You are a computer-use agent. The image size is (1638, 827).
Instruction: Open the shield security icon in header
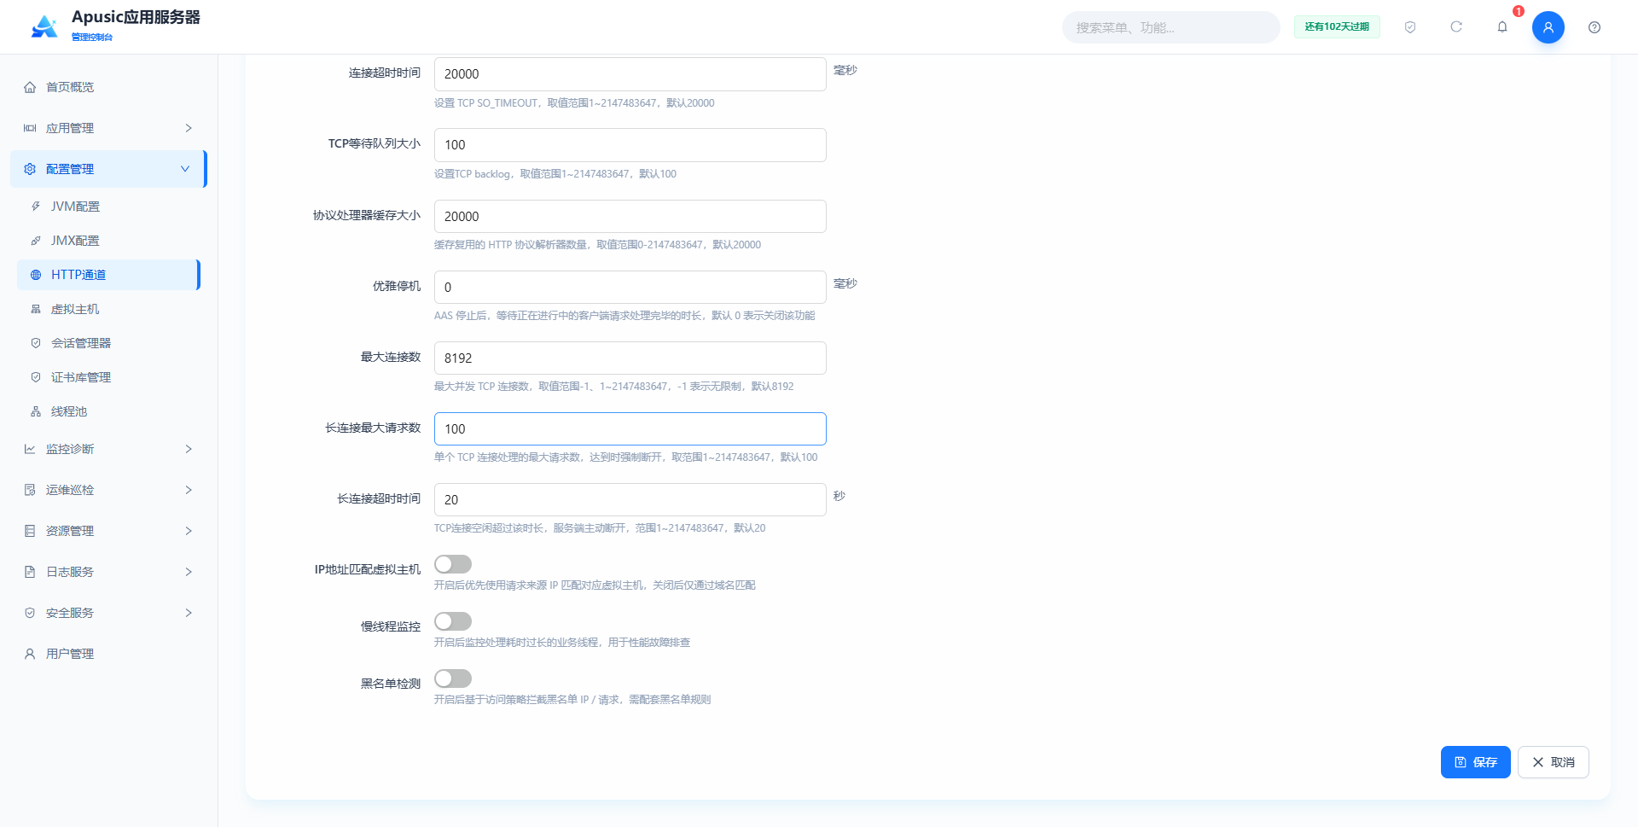click(1410, 27)
